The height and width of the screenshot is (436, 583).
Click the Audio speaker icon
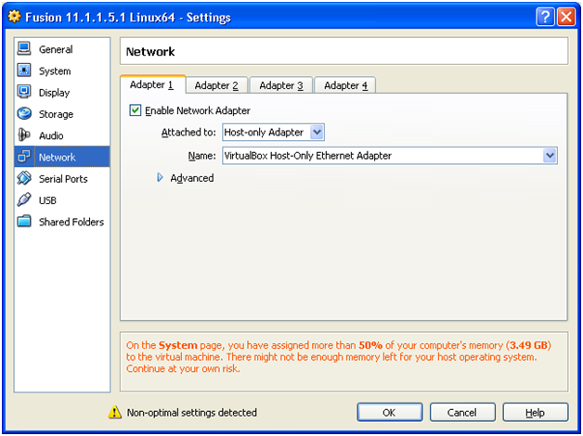(x=24, y=135)
